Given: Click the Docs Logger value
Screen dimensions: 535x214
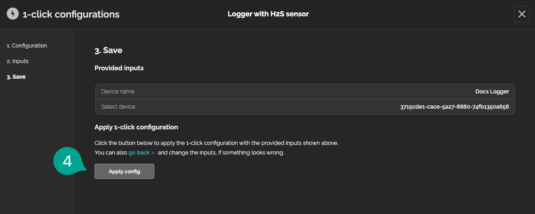Looking at the screenshot, I should click(492, 91).
